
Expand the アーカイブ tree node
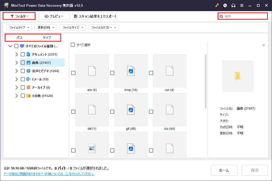[17, 87]
